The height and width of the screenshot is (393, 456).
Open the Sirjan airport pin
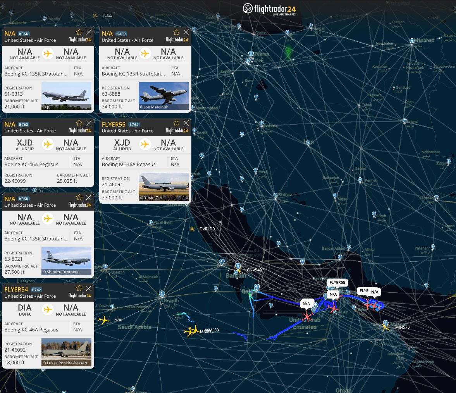[x=335, y=196]
